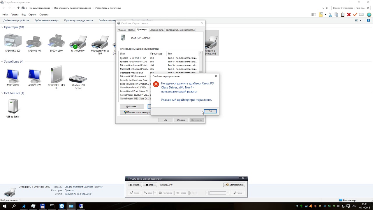
Task: Switch to the Формы tab
Action: [122, 30]
